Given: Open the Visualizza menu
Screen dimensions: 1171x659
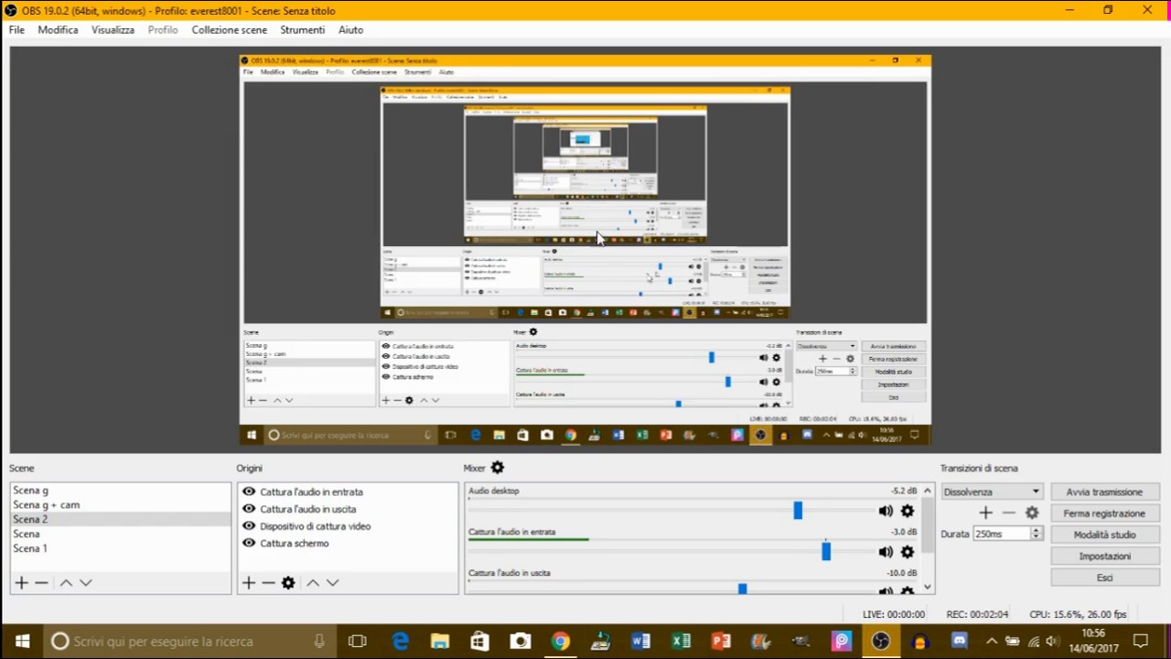Looking at the screenshot, I should tap(113, 29).
